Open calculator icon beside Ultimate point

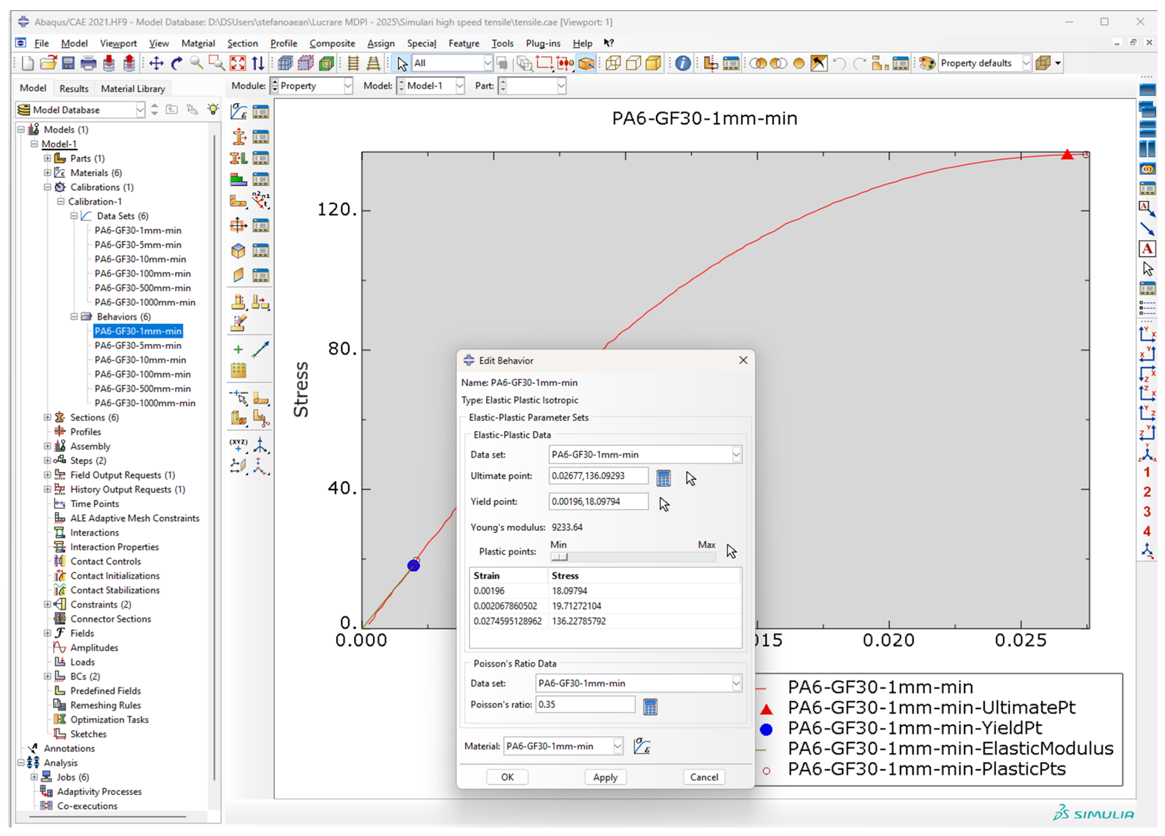(663, 478)
